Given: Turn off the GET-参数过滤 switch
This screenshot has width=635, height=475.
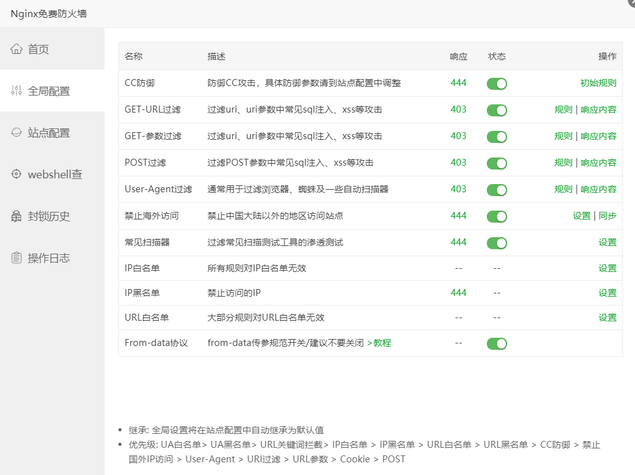Looking at the screenshot, I should tap(497, 137).
